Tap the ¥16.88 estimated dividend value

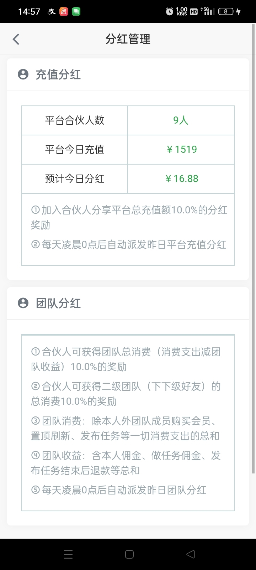tap(182, 179)
